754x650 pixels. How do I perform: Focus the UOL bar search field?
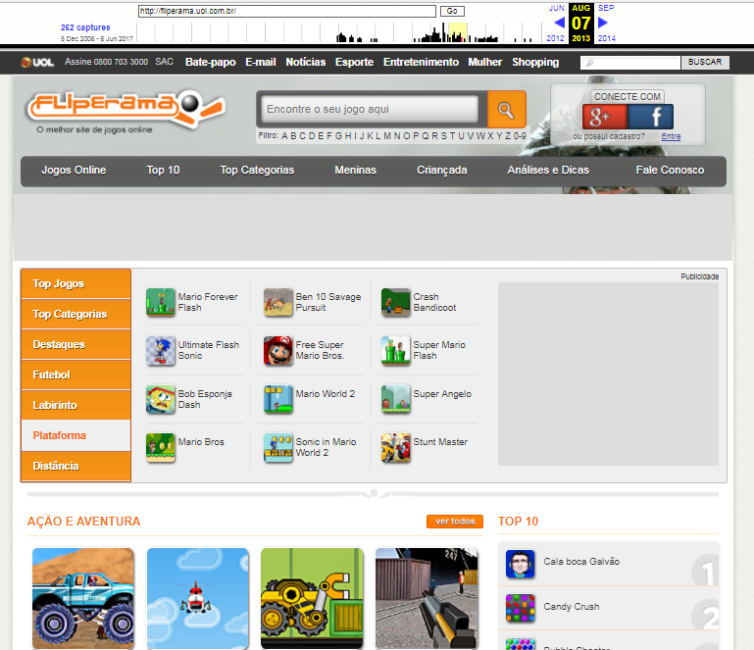[630, 63]
